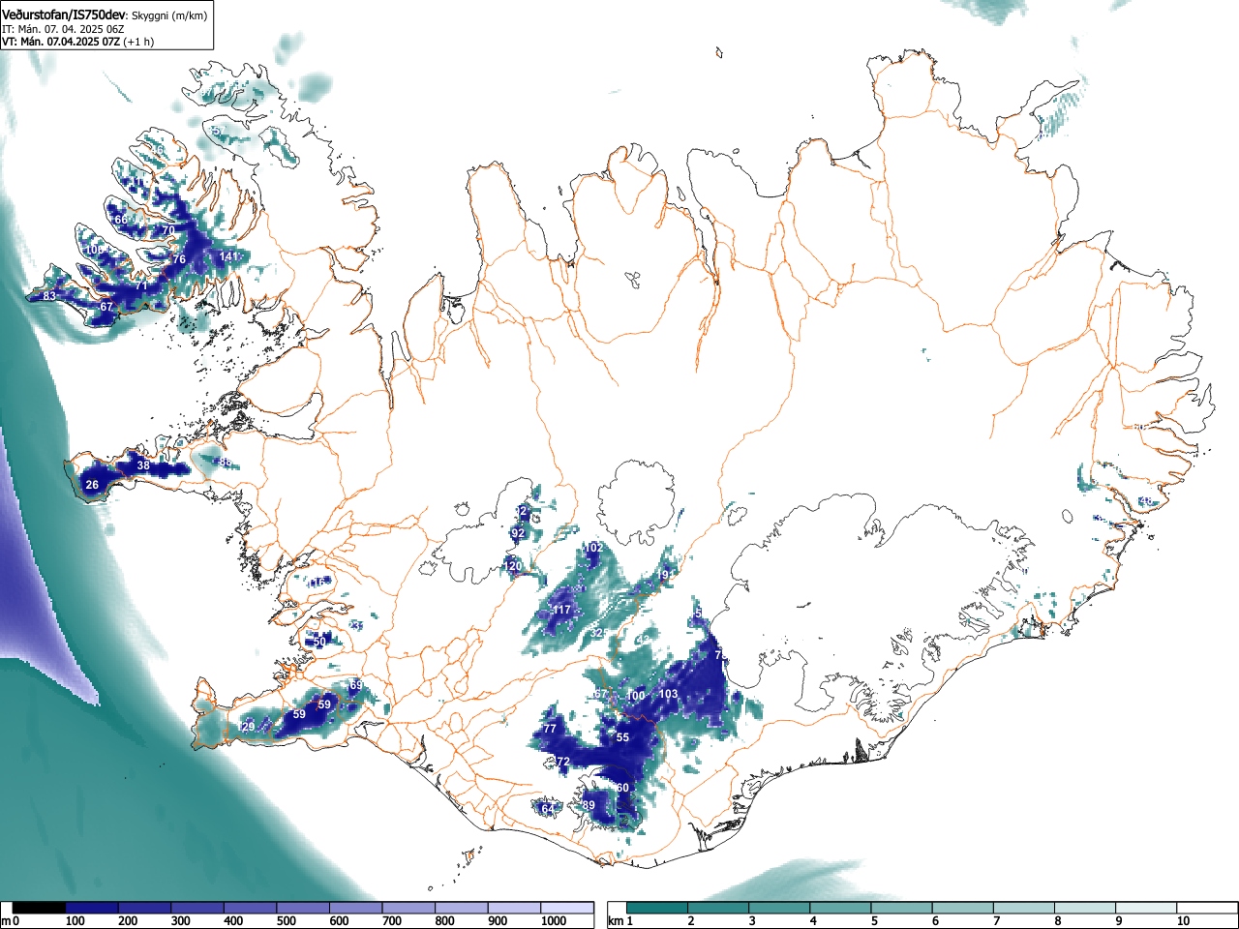Click the 'km 1' legend unit label
Viewport: 1239px width, 929px height.
click(x=621, y=921)
